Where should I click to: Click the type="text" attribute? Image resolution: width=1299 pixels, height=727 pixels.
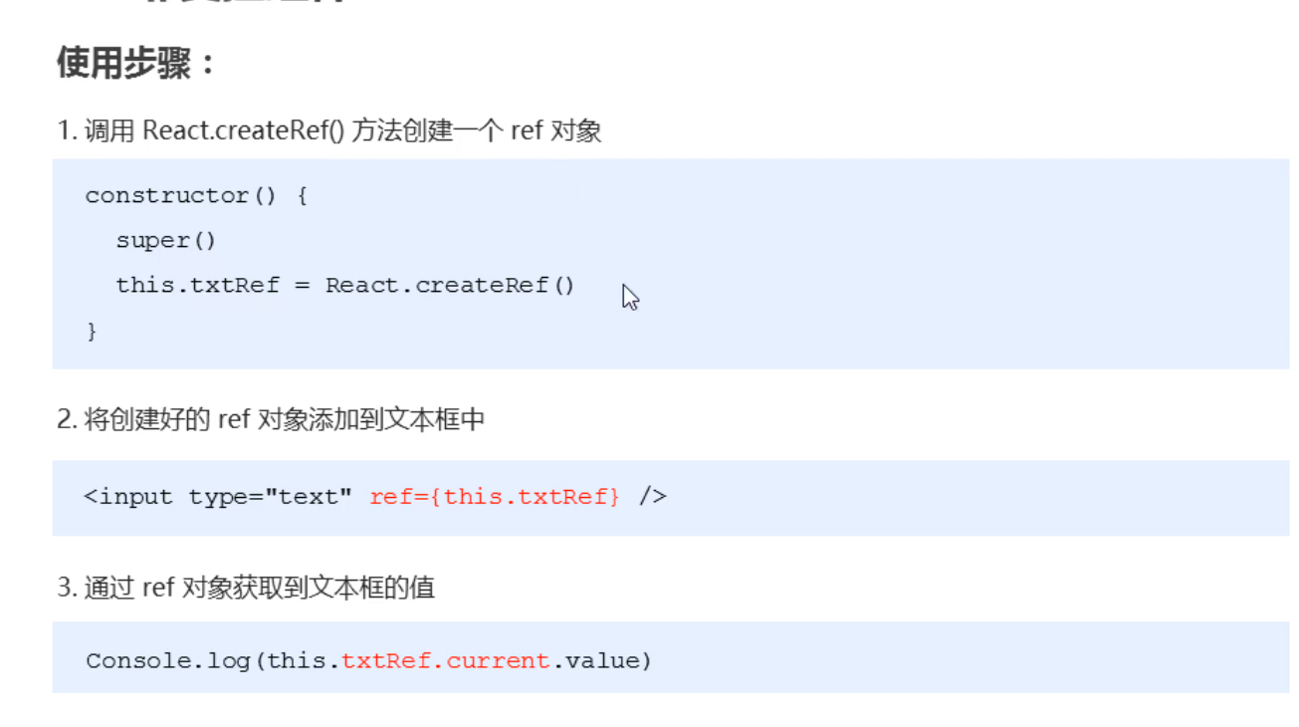point(270,496)
